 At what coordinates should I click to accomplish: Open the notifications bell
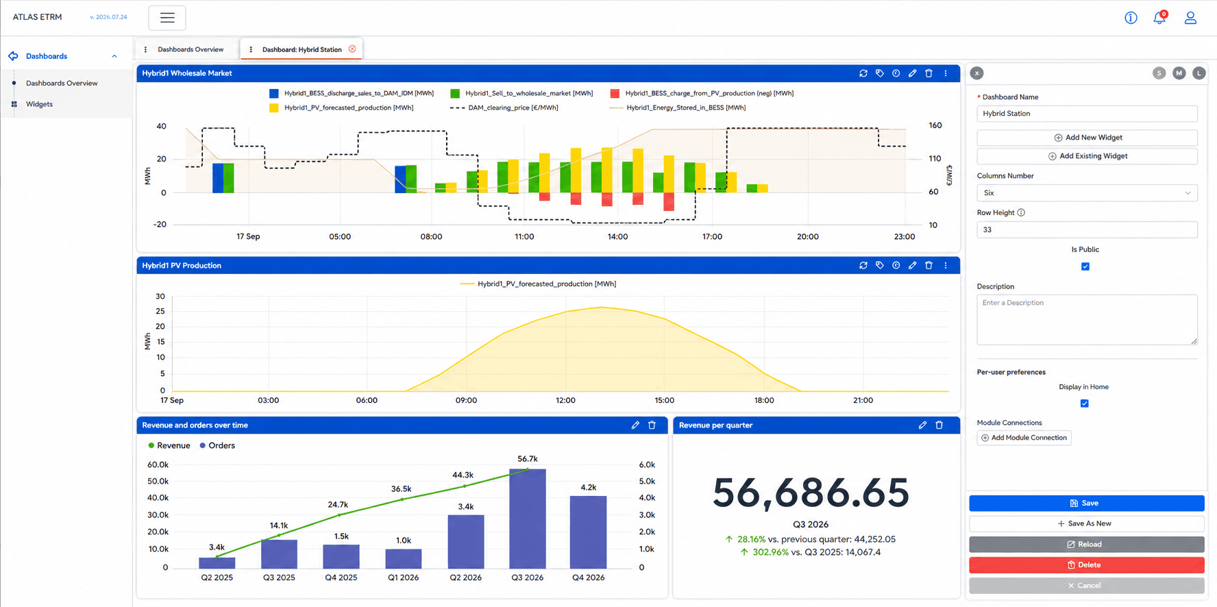click(x=1159, y=18)
